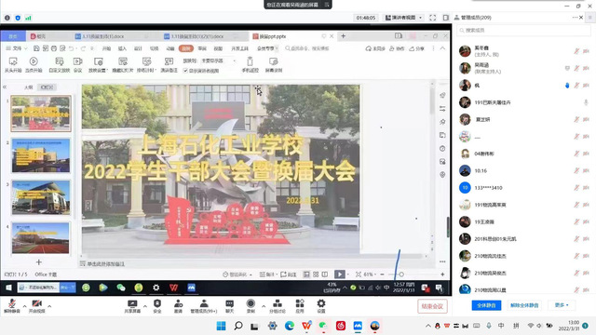Switch to the slide thumbnails pane tab
Viewport: 596px width, 335px height.
[47, 87]
